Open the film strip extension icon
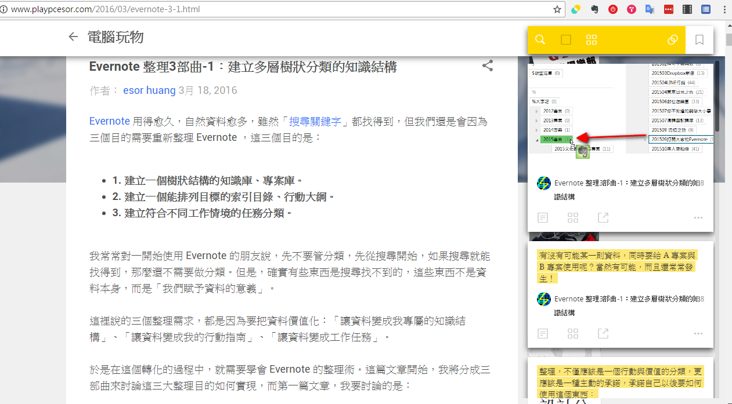The height and width of the screenshot is (404, 732). [x=687, y=9]
